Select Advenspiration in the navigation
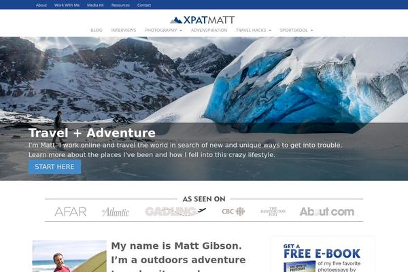 [x=209, y=30]
